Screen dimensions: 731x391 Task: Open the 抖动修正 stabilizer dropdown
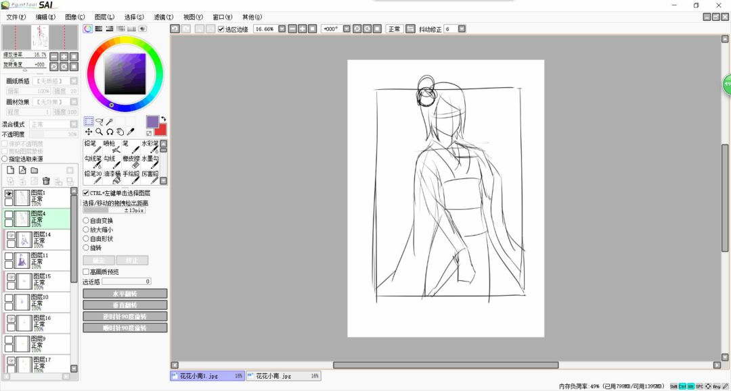coord(462,29)
